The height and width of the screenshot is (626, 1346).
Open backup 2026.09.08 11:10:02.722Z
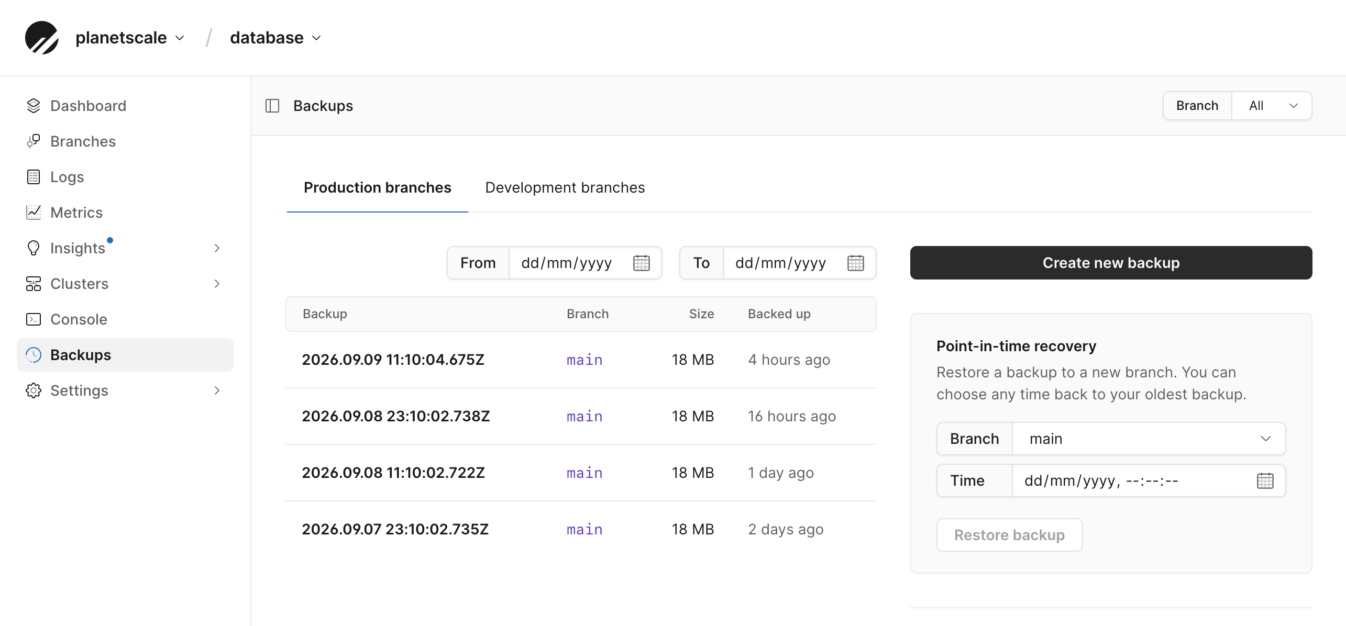[x=393, y=473]
